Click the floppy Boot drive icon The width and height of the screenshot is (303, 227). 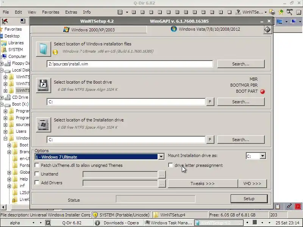click(x=43, y=86)
